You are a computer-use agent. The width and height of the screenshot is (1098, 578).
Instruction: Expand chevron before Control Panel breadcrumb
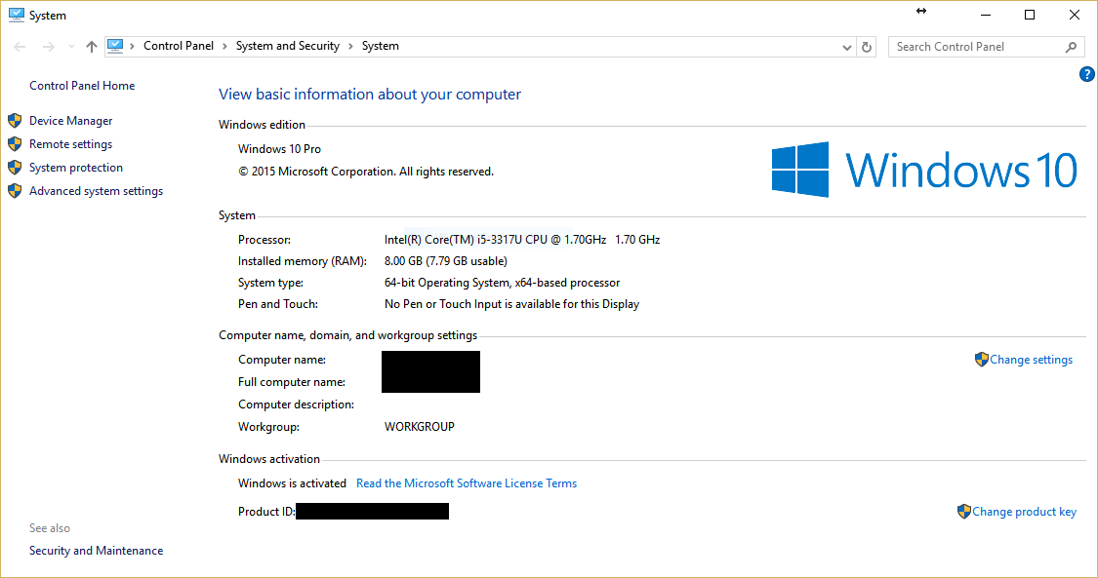(132, 46)
